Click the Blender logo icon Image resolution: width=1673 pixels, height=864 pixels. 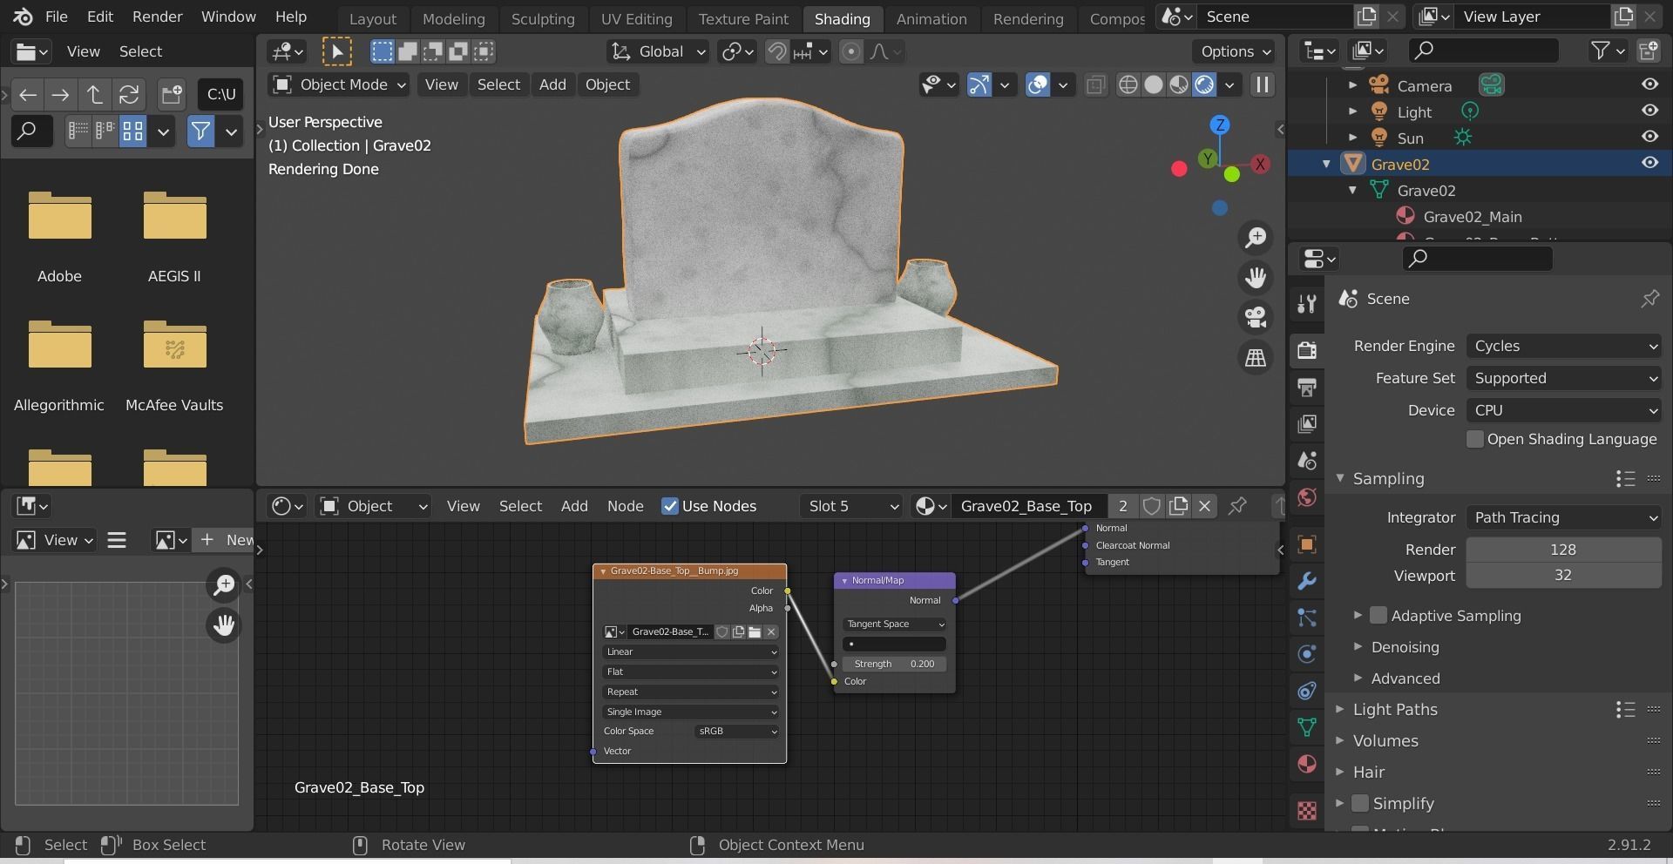pyautogui.click(x=24, y=17)
